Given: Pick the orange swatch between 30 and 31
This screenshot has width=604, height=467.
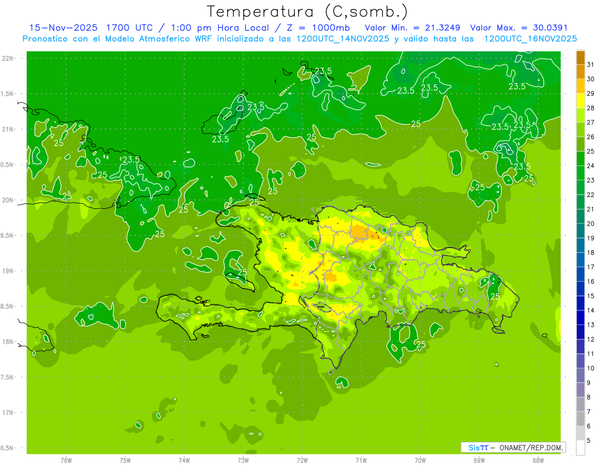Looking at the screenshot, I should coord(580,72).
